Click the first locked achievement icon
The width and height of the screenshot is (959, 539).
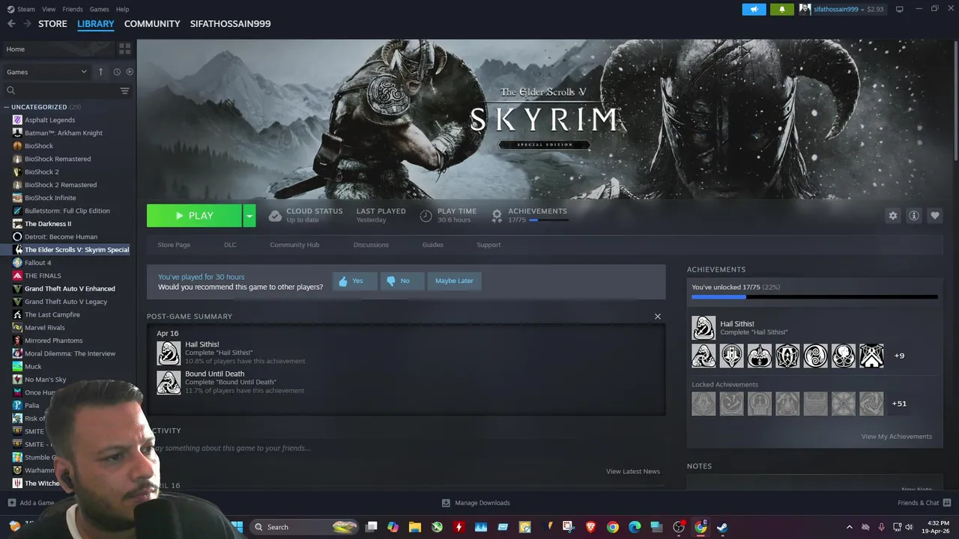[704, 404]
